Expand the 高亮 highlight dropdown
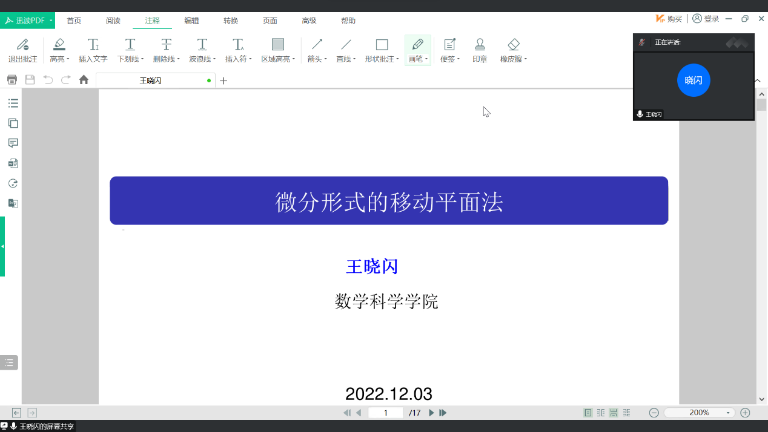768x432 pixels. point(68,59)
